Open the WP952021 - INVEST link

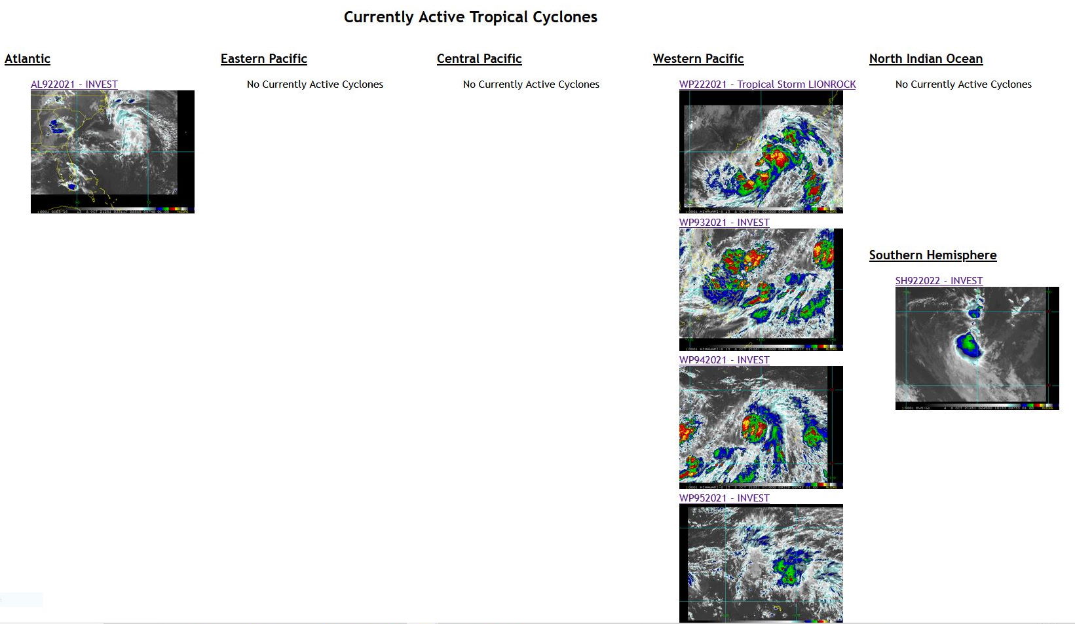coord(724,498)
